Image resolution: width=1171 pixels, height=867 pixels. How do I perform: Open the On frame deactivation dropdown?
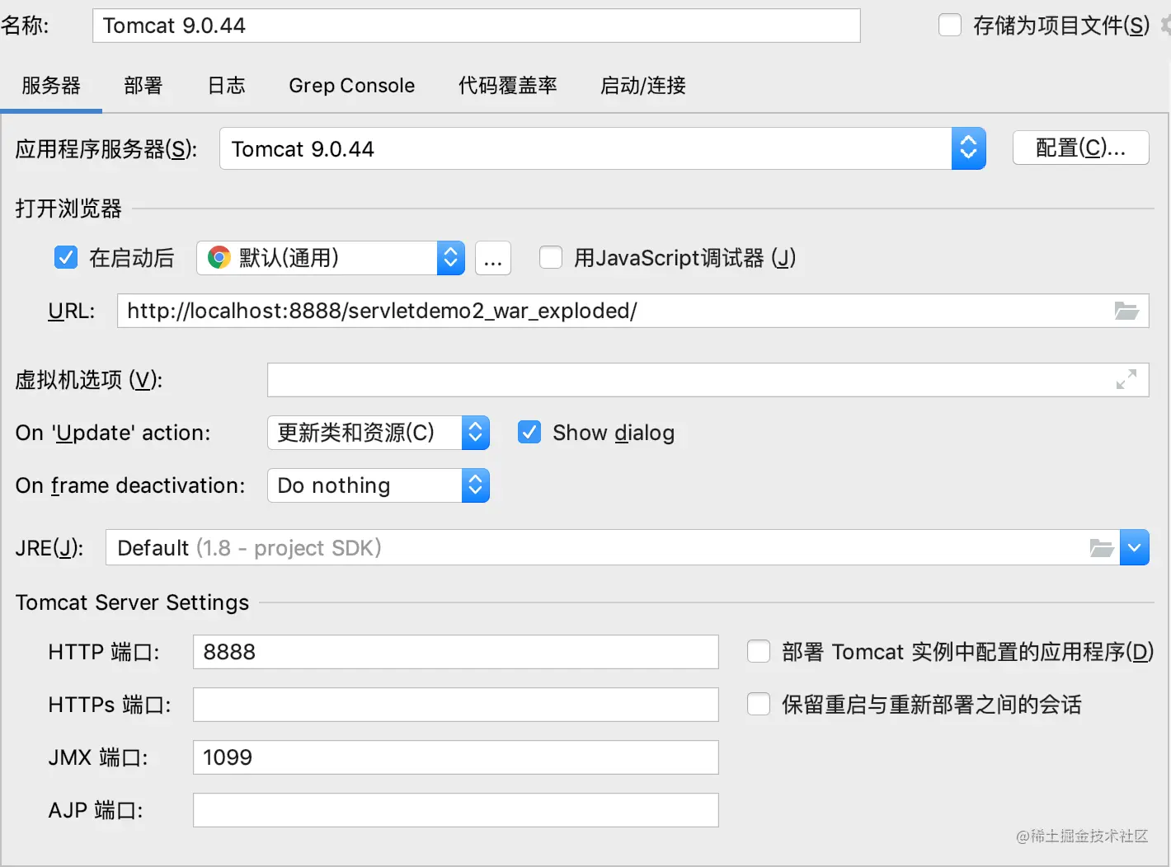pyautogui.click(x=379, y=485)
